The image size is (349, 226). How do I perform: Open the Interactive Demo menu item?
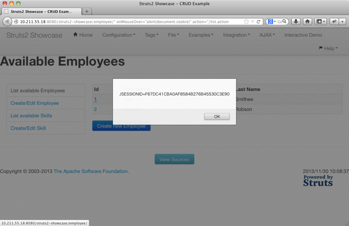click(303, 35)
